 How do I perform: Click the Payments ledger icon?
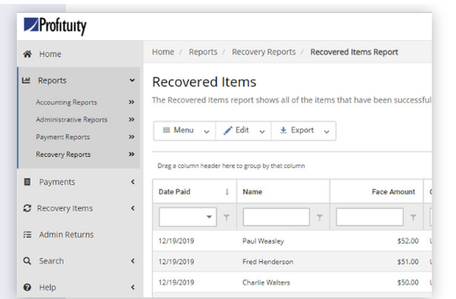(27, 181)
